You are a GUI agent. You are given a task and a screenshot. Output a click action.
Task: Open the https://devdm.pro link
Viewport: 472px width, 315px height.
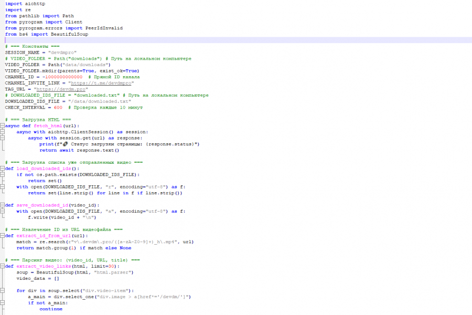click(x=60, y=89)
